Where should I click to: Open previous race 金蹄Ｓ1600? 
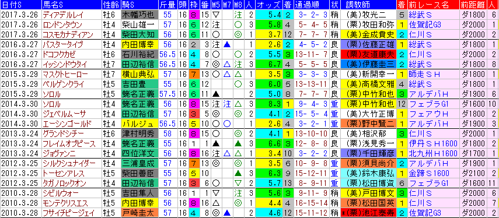pos(428,174)
